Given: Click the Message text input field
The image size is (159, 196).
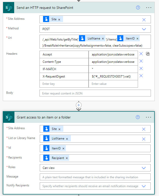Looking at the screenshot, I should tap(95, 177).
